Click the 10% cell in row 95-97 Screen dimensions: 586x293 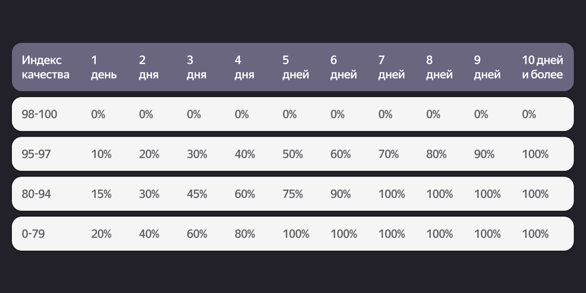[x=101, y=154]
